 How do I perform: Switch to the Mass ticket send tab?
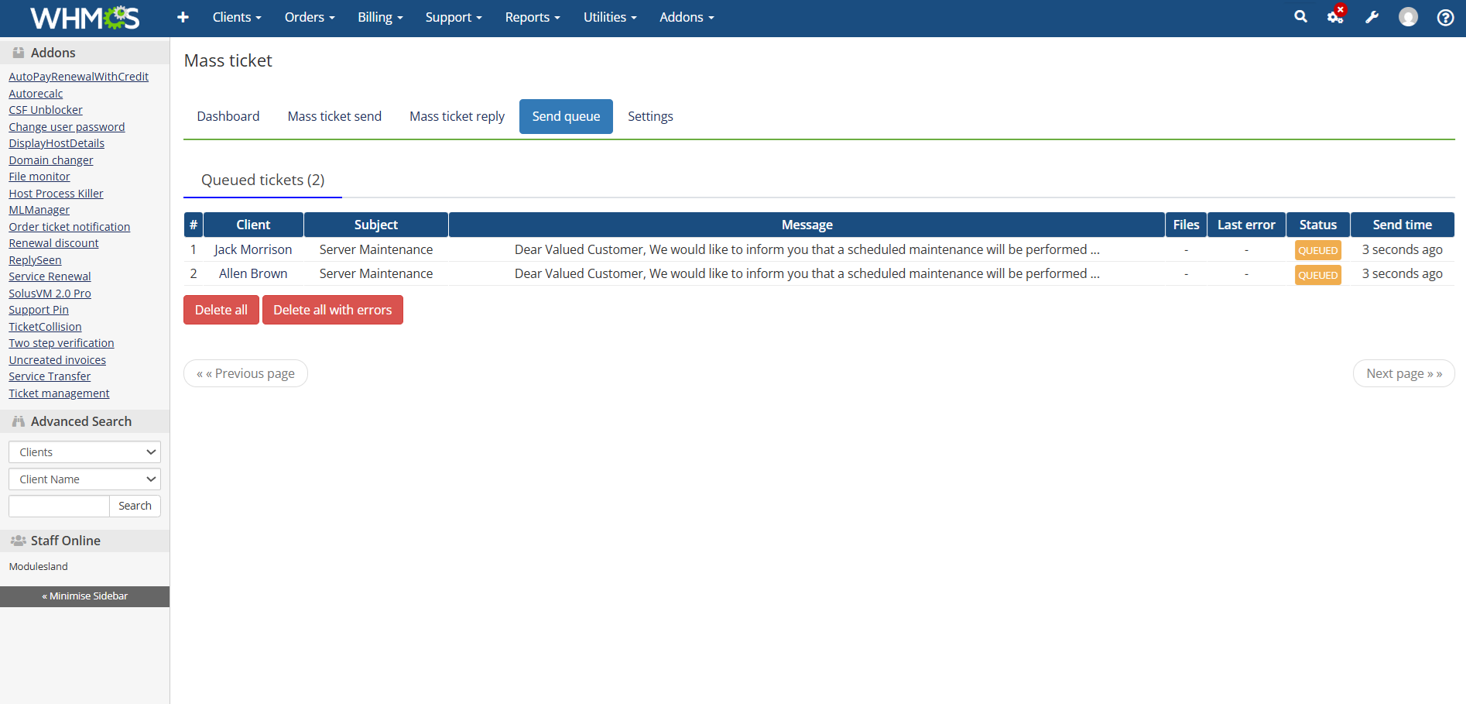pos(334,116)
